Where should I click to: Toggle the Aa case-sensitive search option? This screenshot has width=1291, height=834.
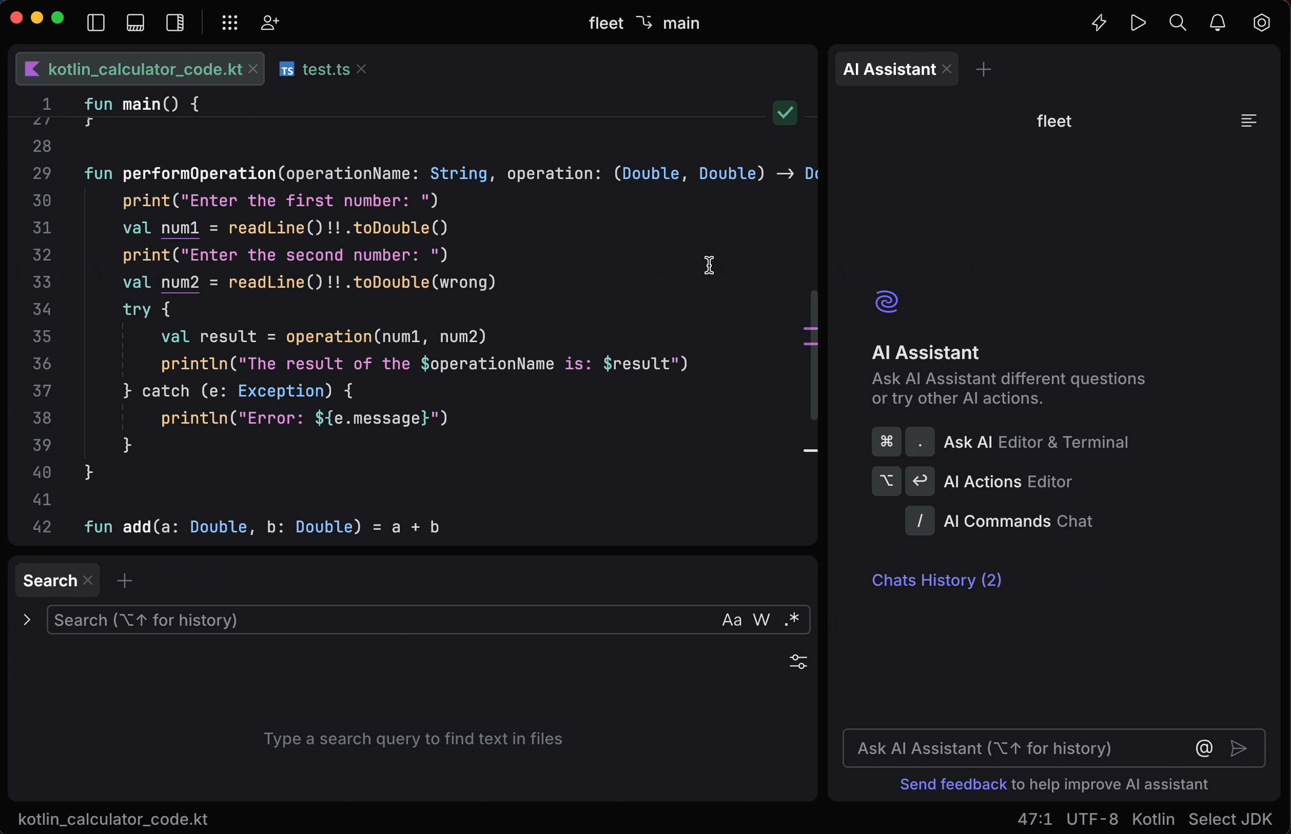click(x=731, y=619)
